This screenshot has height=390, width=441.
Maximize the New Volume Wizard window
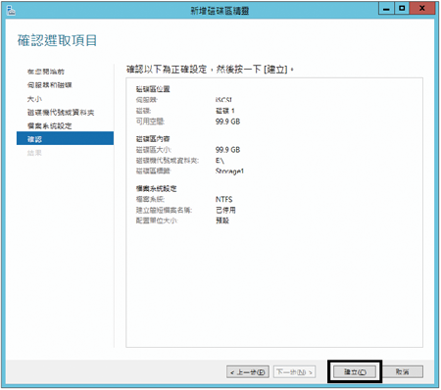[402, 9]
